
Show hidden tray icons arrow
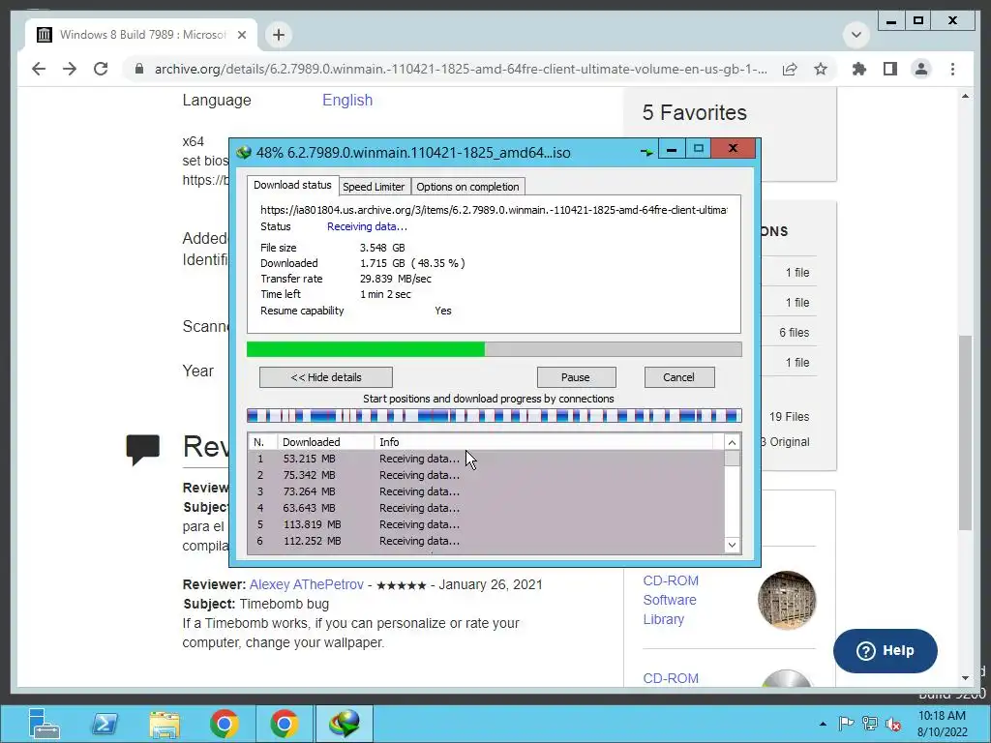coord(823,724)
